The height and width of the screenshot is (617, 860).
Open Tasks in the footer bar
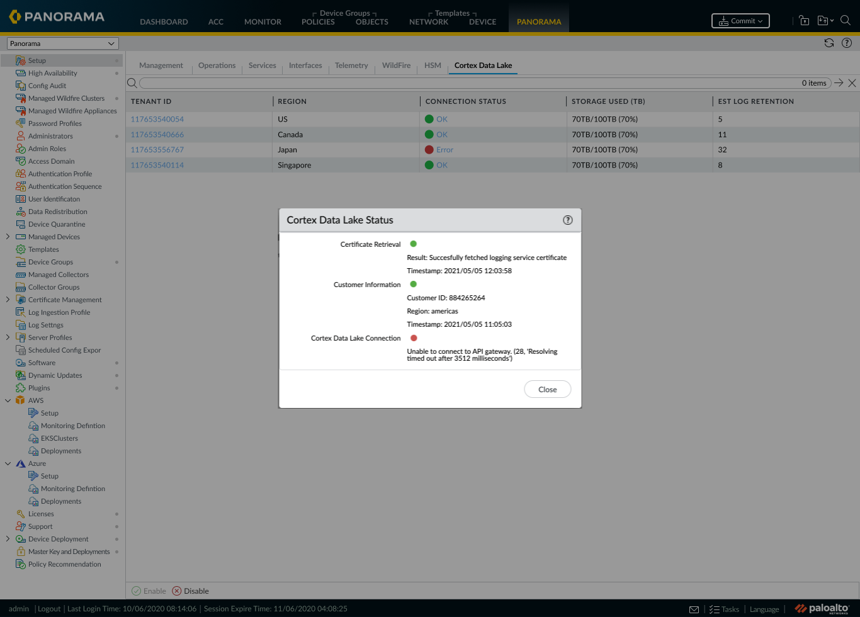point(724,609)
